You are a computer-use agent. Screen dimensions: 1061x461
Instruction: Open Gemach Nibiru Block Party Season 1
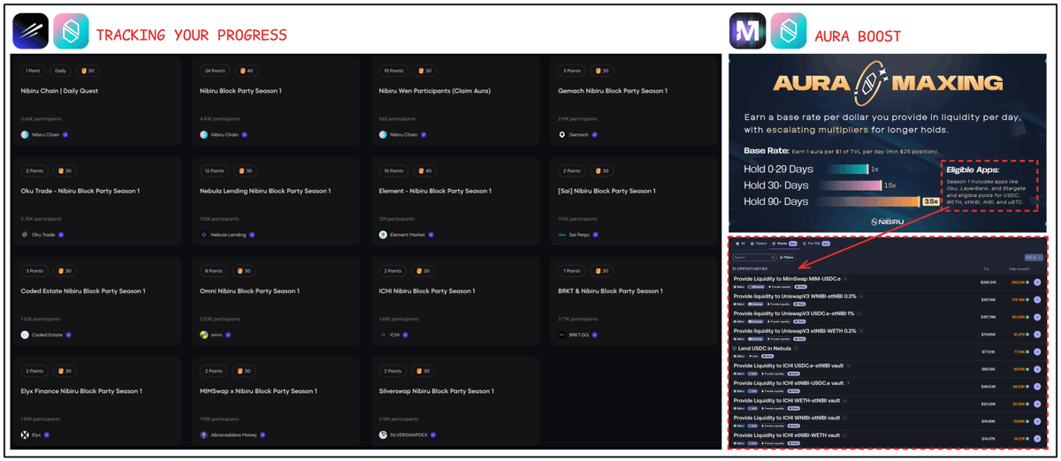tap(634, 101)
